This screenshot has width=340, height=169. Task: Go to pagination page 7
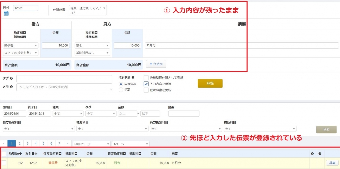tap(59, 143)
